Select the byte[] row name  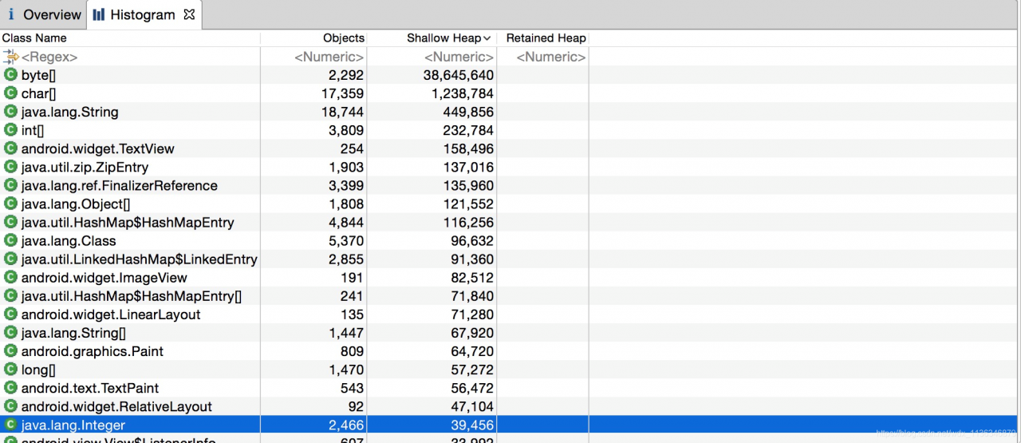38,75
